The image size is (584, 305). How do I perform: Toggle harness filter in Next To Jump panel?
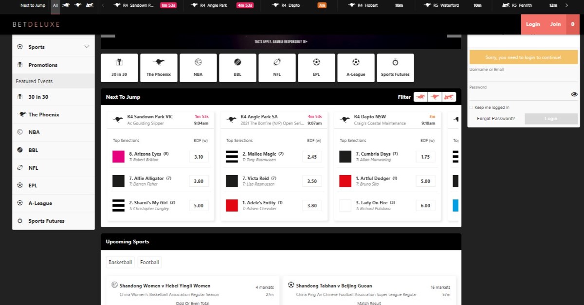(x=449, y=97)
